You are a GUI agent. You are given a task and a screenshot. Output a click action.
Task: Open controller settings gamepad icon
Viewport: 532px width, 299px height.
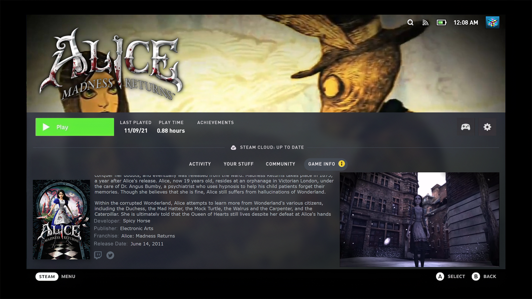(465, 127)
